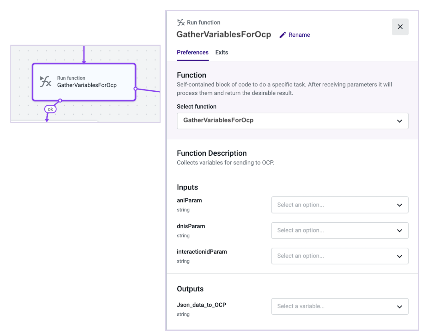The image size is (445, 334).
Task: Click the Run function fx icon in panel header
Action: pyautogui.click(x=181, y=22)
